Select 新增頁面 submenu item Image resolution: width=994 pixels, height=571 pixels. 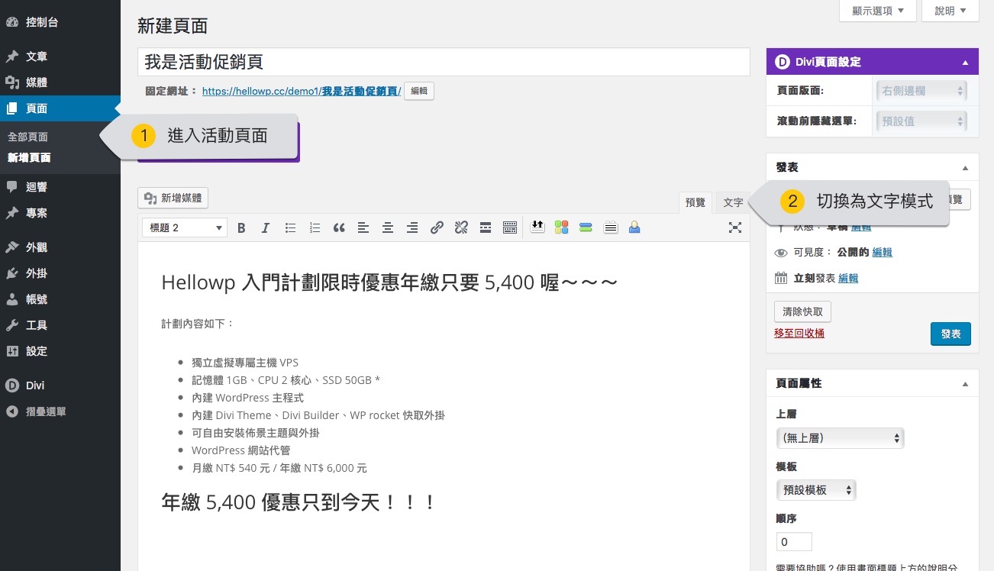pyautogui.click(x=29, y=158)
